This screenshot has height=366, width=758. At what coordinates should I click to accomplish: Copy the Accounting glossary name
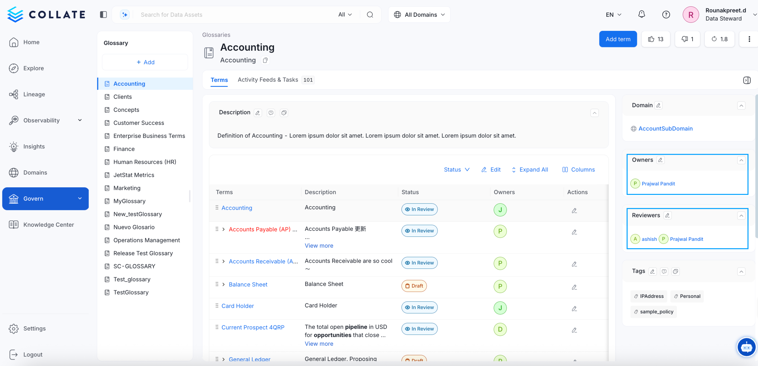click(265, 60)
